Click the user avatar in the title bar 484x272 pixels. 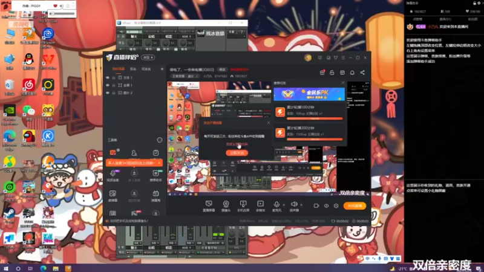pos(308,57)
